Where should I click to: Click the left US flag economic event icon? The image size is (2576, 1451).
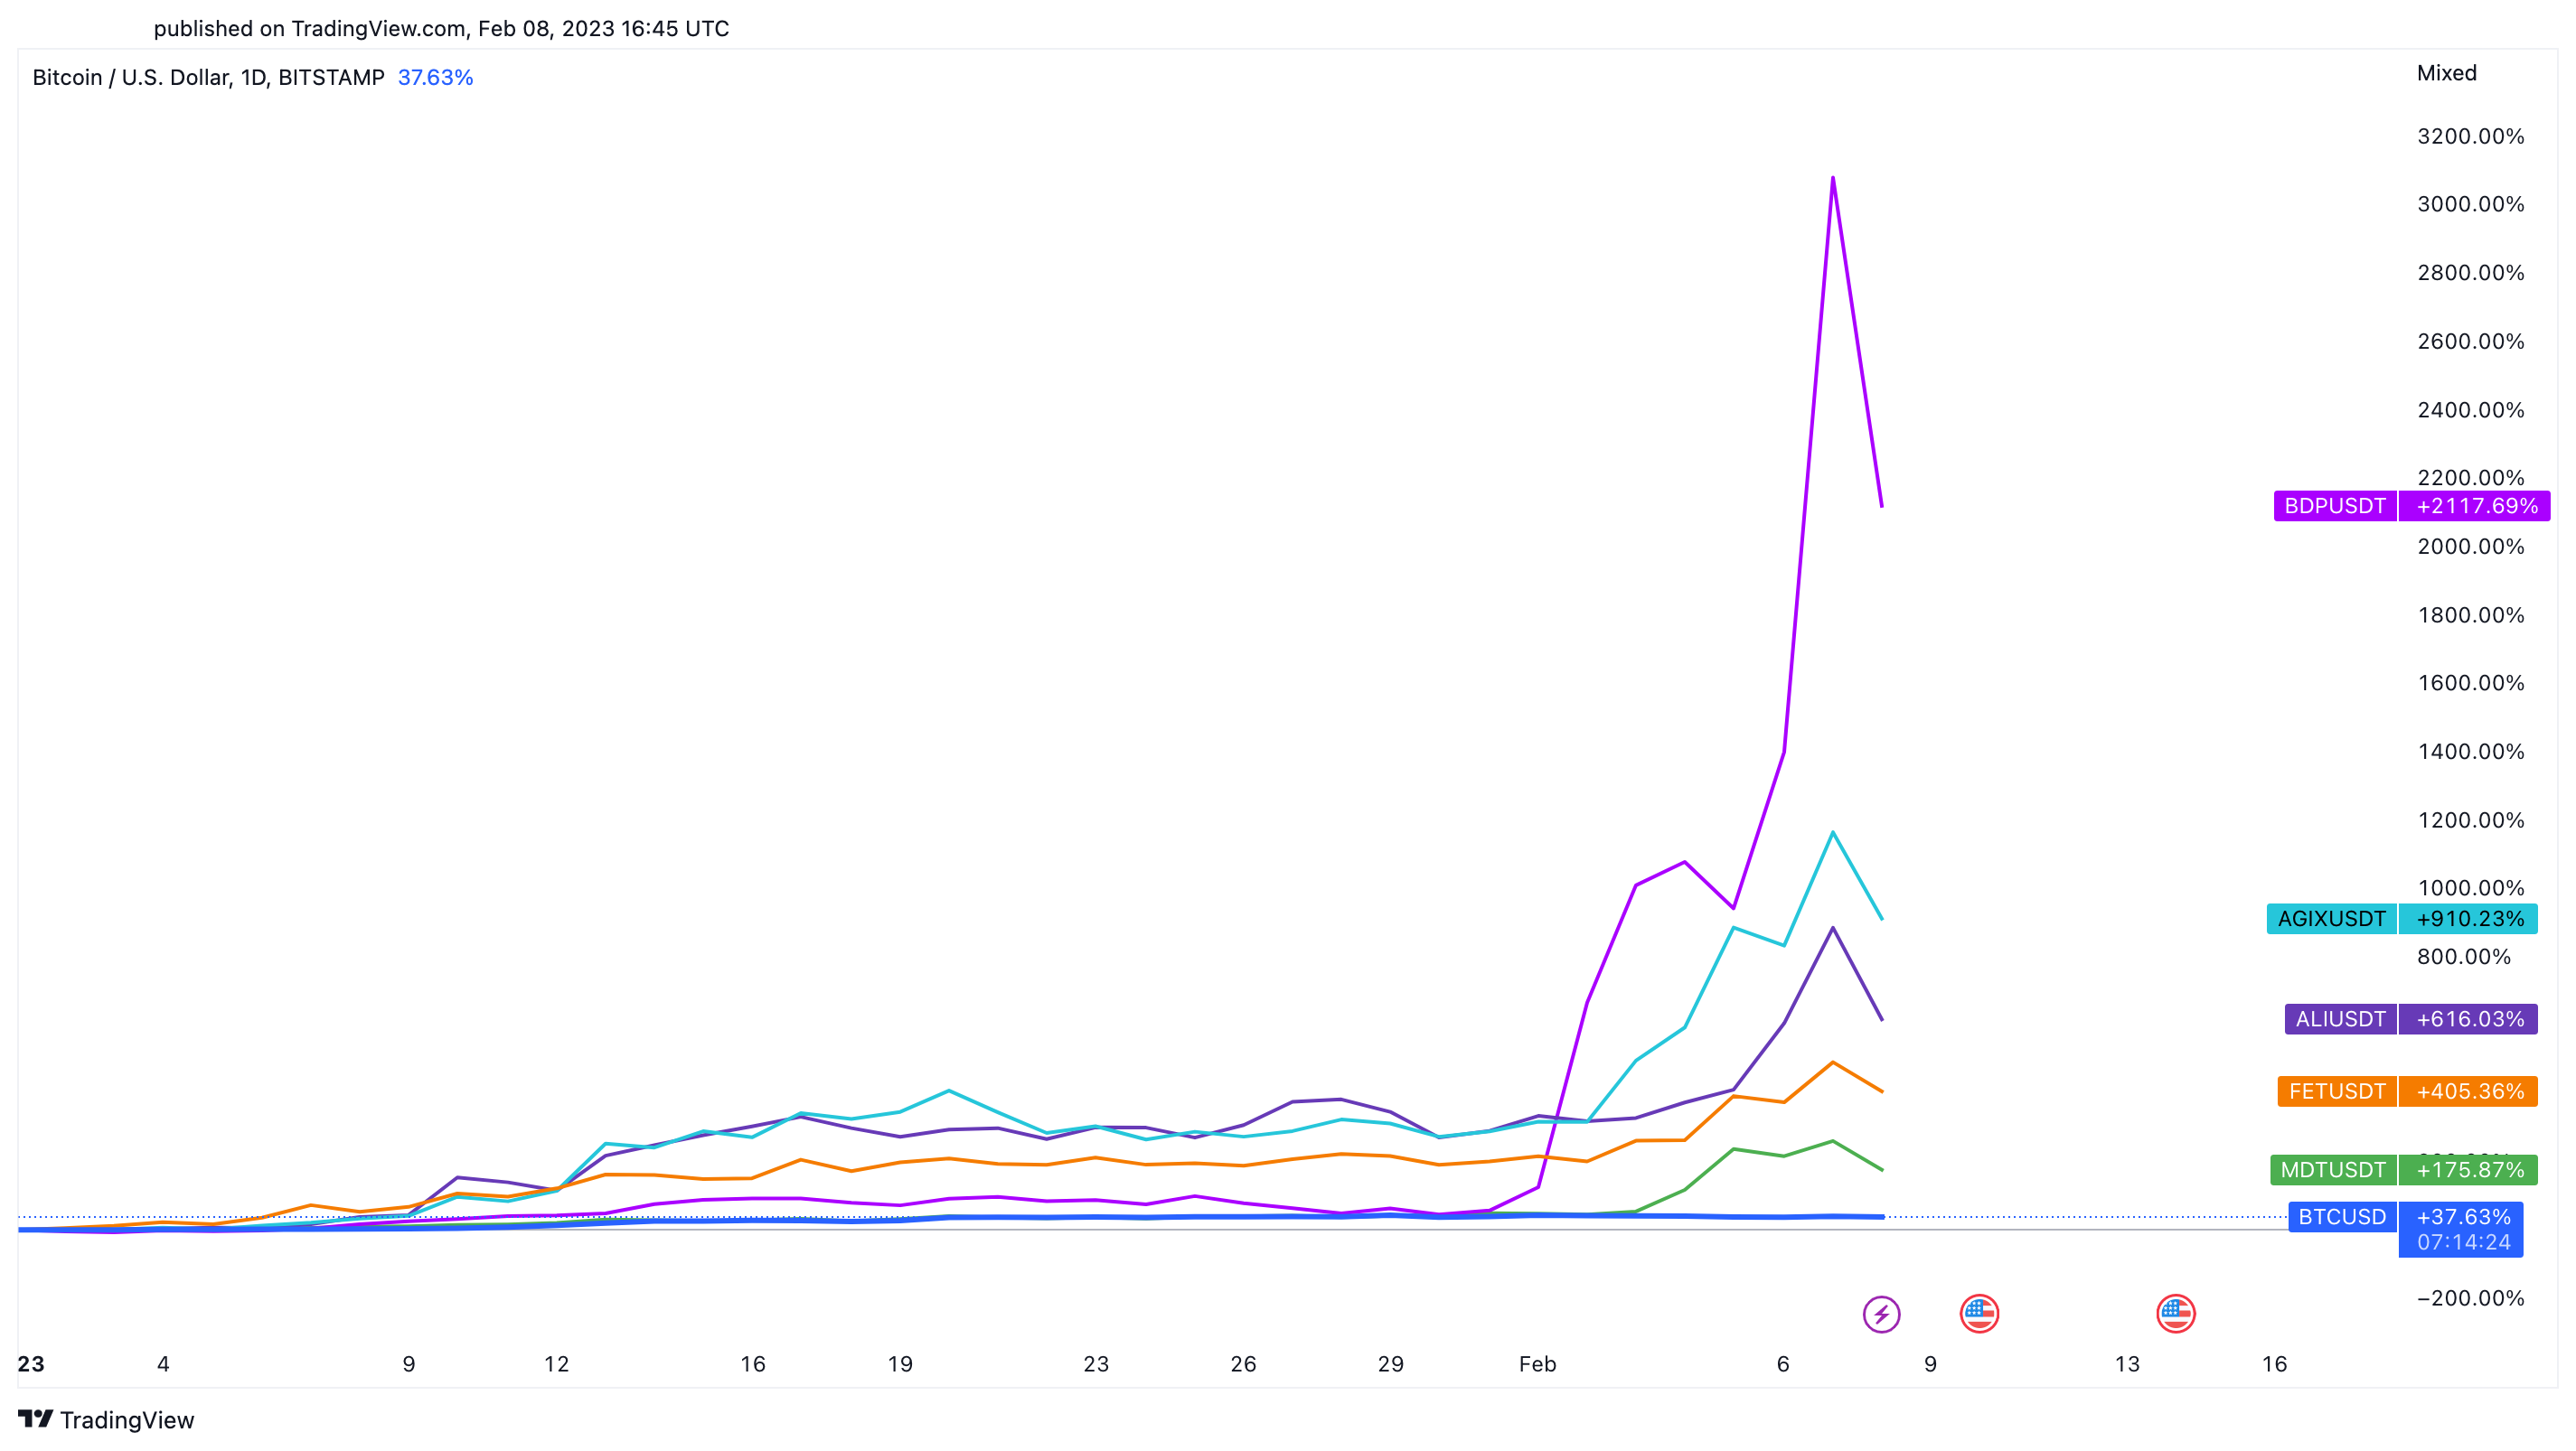1979,1313
